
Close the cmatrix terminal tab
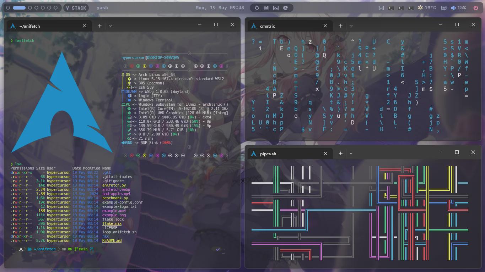(325, 26)
